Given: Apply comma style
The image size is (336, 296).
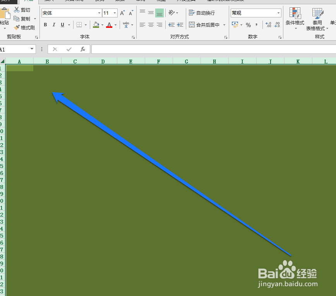Looking at the screenshot, I should pos(256,25).
